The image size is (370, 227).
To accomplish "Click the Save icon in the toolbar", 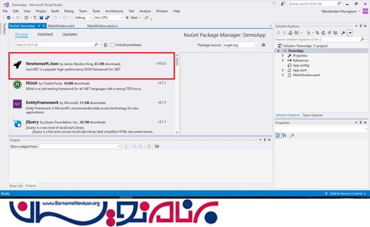I will [42, 18].
